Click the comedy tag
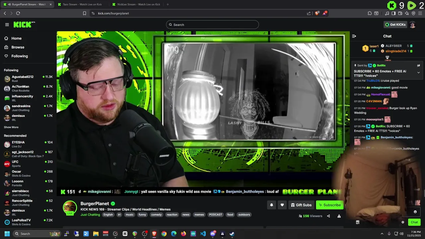 [156, 215]
